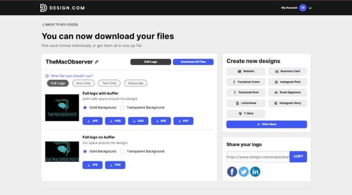352x195 pixels.
Task: Switch to the Icon Only tab
Action: (83, 83)
